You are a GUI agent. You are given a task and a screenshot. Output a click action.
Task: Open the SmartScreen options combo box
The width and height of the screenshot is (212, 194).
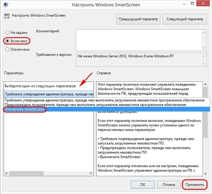pyautogui.click(x=49, y=94)
